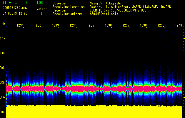Click the 1.0 kHz frequency axis label
This screenshot has height=118, width=185.
[x=3, y=53]
